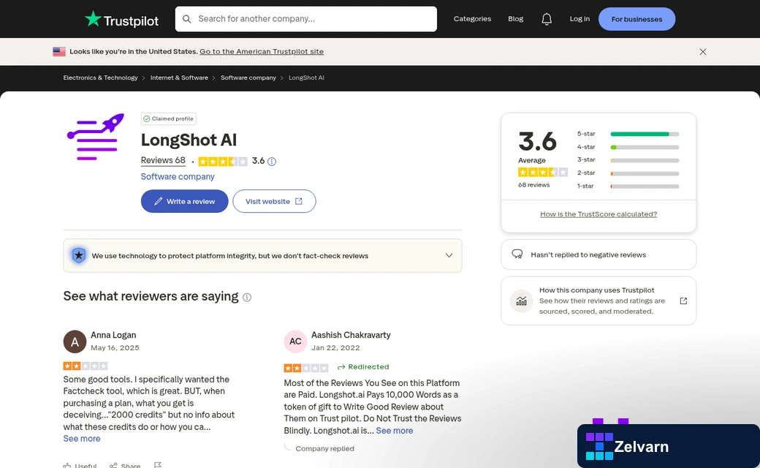
Task: Go to the American Trustpilot site
Action: [x=262, y=51]
